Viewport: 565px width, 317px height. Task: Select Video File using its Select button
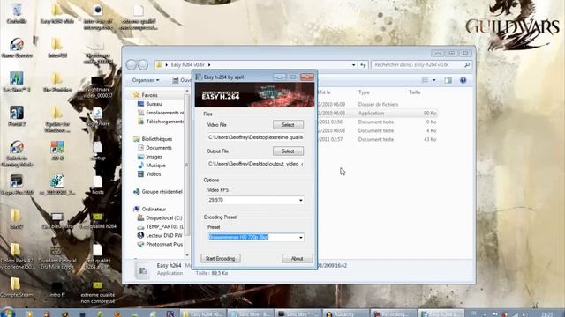pyautogui.click(x=288, y=125)
